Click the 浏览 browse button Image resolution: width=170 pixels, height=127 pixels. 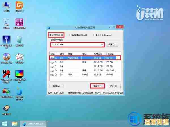112,45
